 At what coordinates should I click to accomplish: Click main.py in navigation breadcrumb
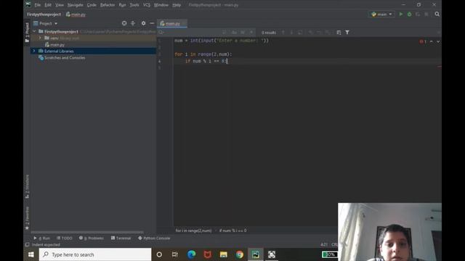pos(76,14)
